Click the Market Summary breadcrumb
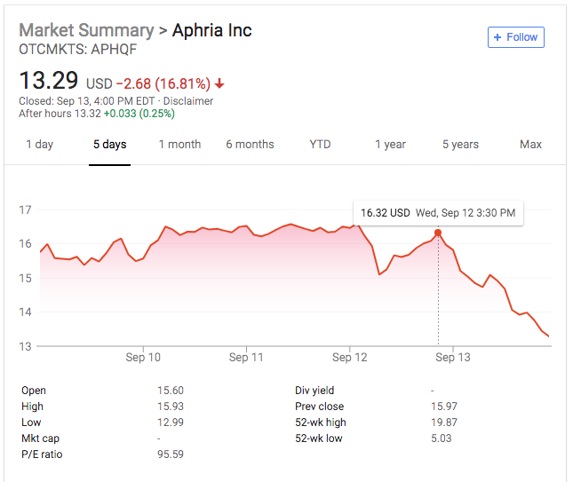 click(x=86, y=30)
